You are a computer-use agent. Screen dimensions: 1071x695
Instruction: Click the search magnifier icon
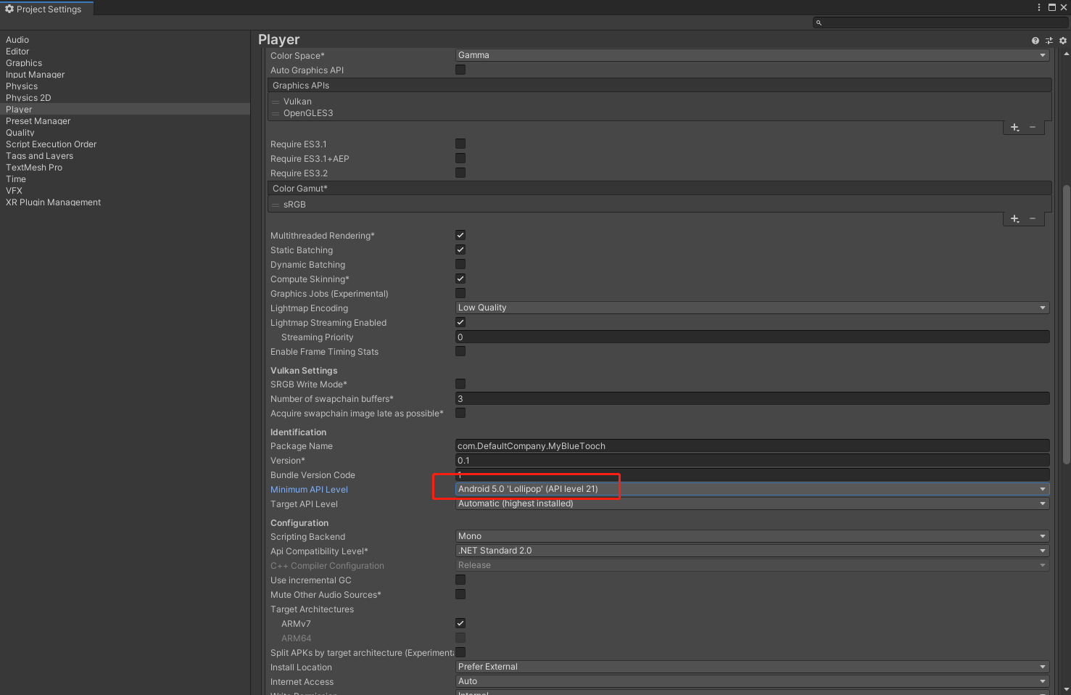point(819,22)
